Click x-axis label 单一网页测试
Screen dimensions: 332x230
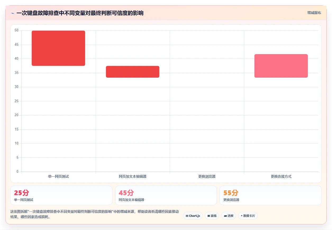(x=58, y=176)
